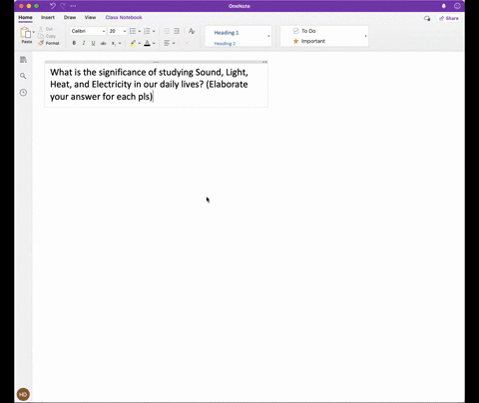Apply the Heading 1 style
The image size is (479, 403).
click(227, 33)
